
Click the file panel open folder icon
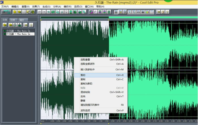(x=5, y=25)
